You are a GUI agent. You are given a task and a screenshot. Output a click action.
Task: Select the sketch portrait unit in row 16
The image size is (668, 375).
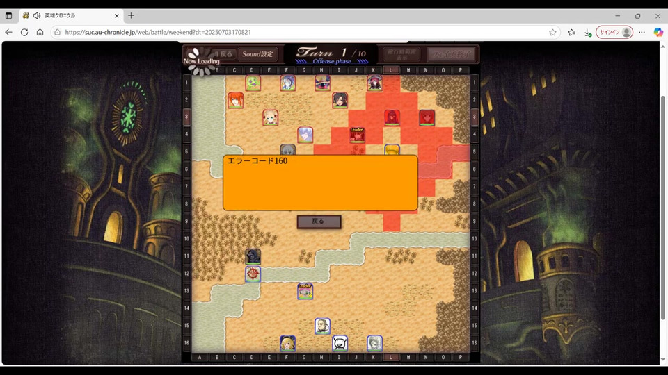coord(374,344)
